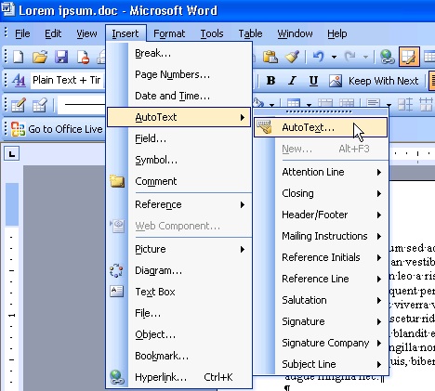
Task: Toggle Italic formatting
Action: coord(292,81)
